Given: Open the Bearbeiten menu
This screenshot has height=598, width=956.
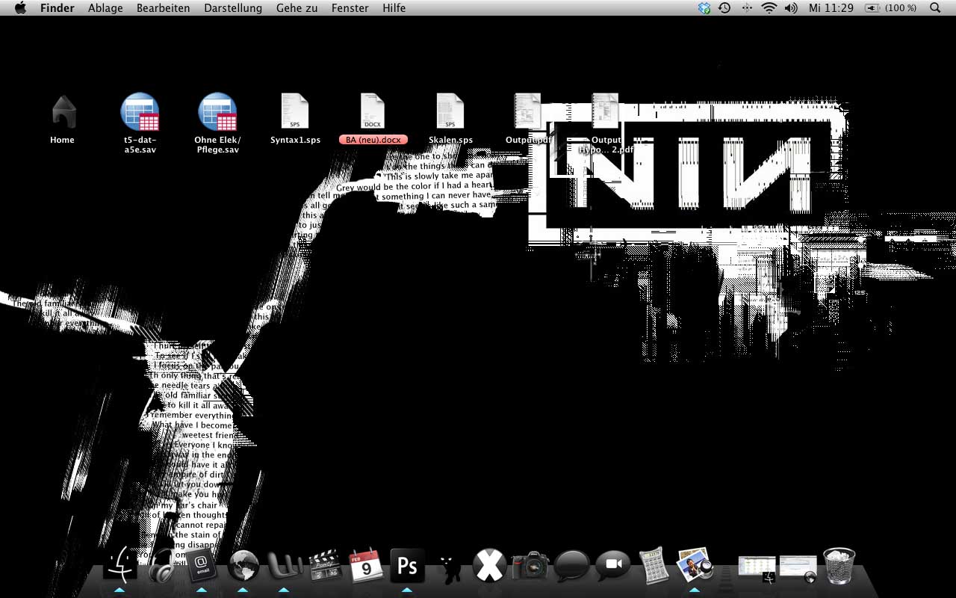Looking at the screenshot, I should coord(163,8).
